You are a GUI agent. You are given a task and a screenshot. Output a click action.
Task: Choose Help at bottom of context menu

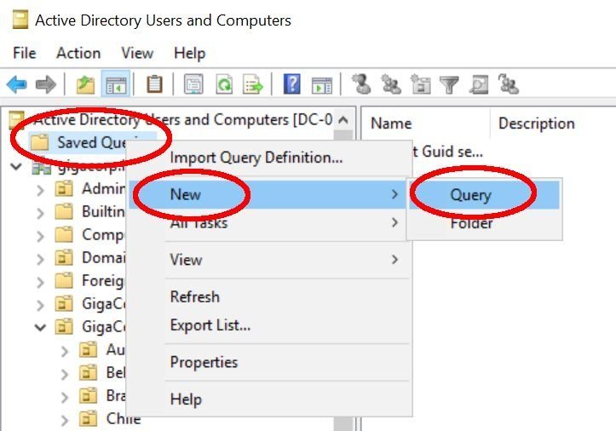tap(269, 399)
